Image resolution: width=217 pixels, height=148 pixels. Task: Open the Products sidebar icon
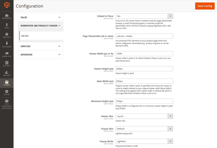7,35
